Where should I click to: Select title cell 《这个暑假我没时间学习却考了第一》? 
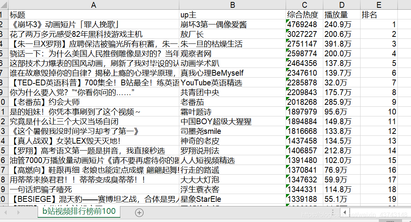[94, 131]
